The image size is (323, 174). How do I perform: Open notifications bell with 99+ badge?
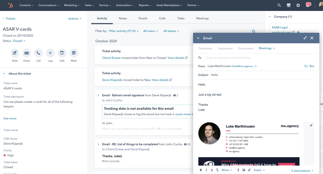point(308,5)
